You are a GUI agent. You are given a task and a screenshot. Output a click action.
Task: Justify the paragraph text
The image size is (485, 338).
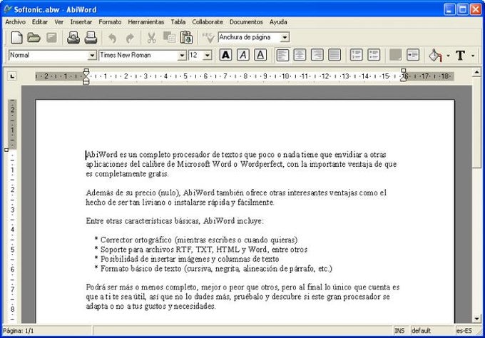pos(335,55)
